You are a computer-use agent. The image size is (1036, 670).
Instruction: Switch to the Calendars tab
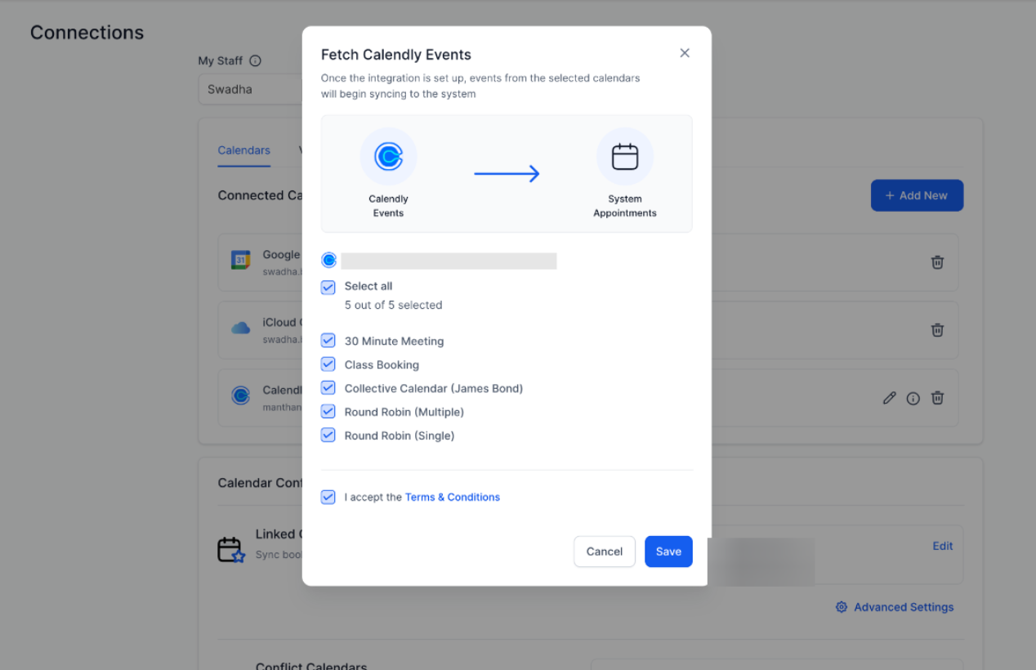point(243,150)
